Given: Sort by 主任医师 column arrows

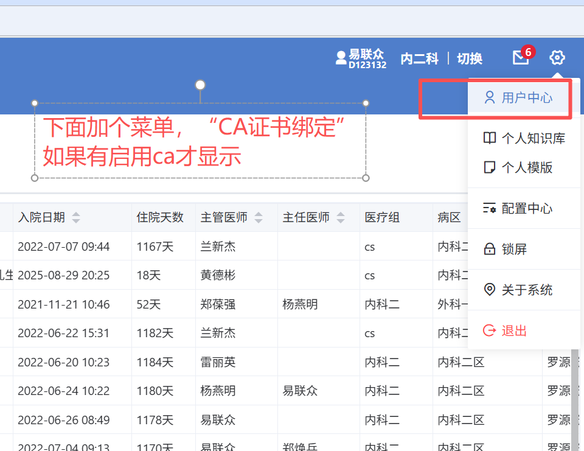Looking at the screenshot, I should pyautogui.click(x=341, y=217).
